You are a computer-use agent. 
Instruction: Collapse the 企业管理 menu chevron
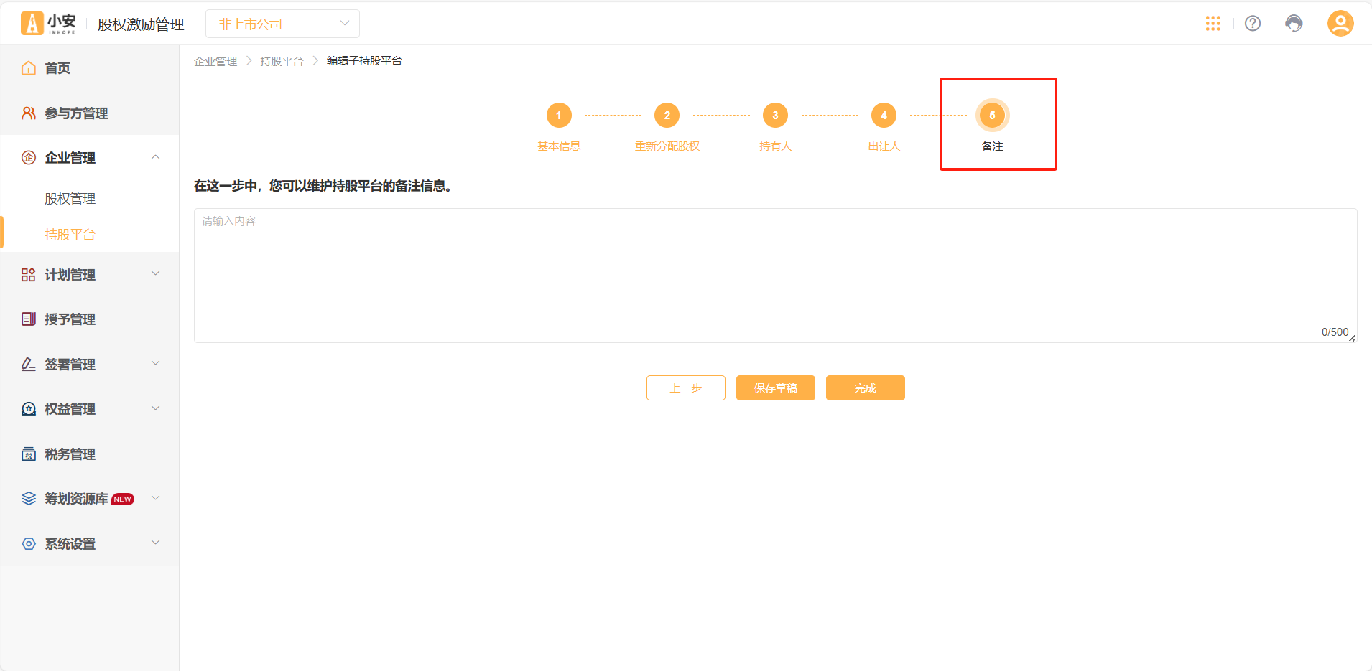(156, 157)
